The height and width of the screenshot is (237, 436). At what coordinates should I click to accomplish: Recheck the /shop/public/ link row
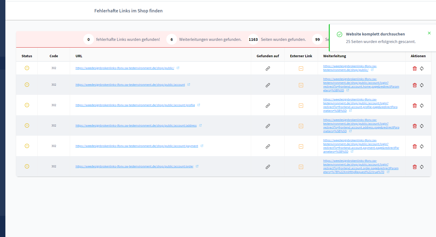click(x=422, y=69)
